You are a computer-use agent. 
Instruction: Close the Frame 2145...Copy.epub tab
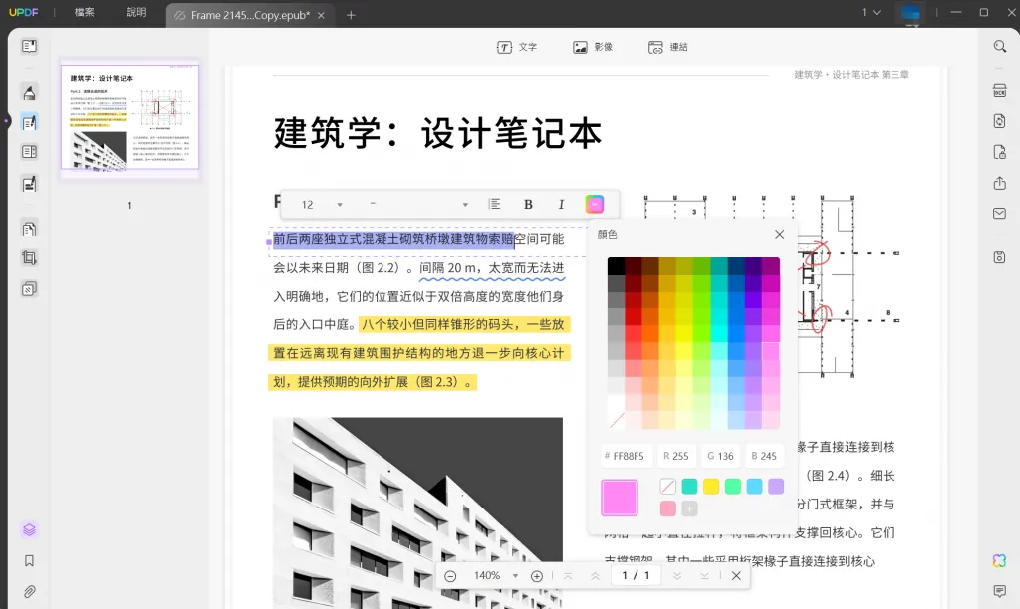click(x=321, y=15)
